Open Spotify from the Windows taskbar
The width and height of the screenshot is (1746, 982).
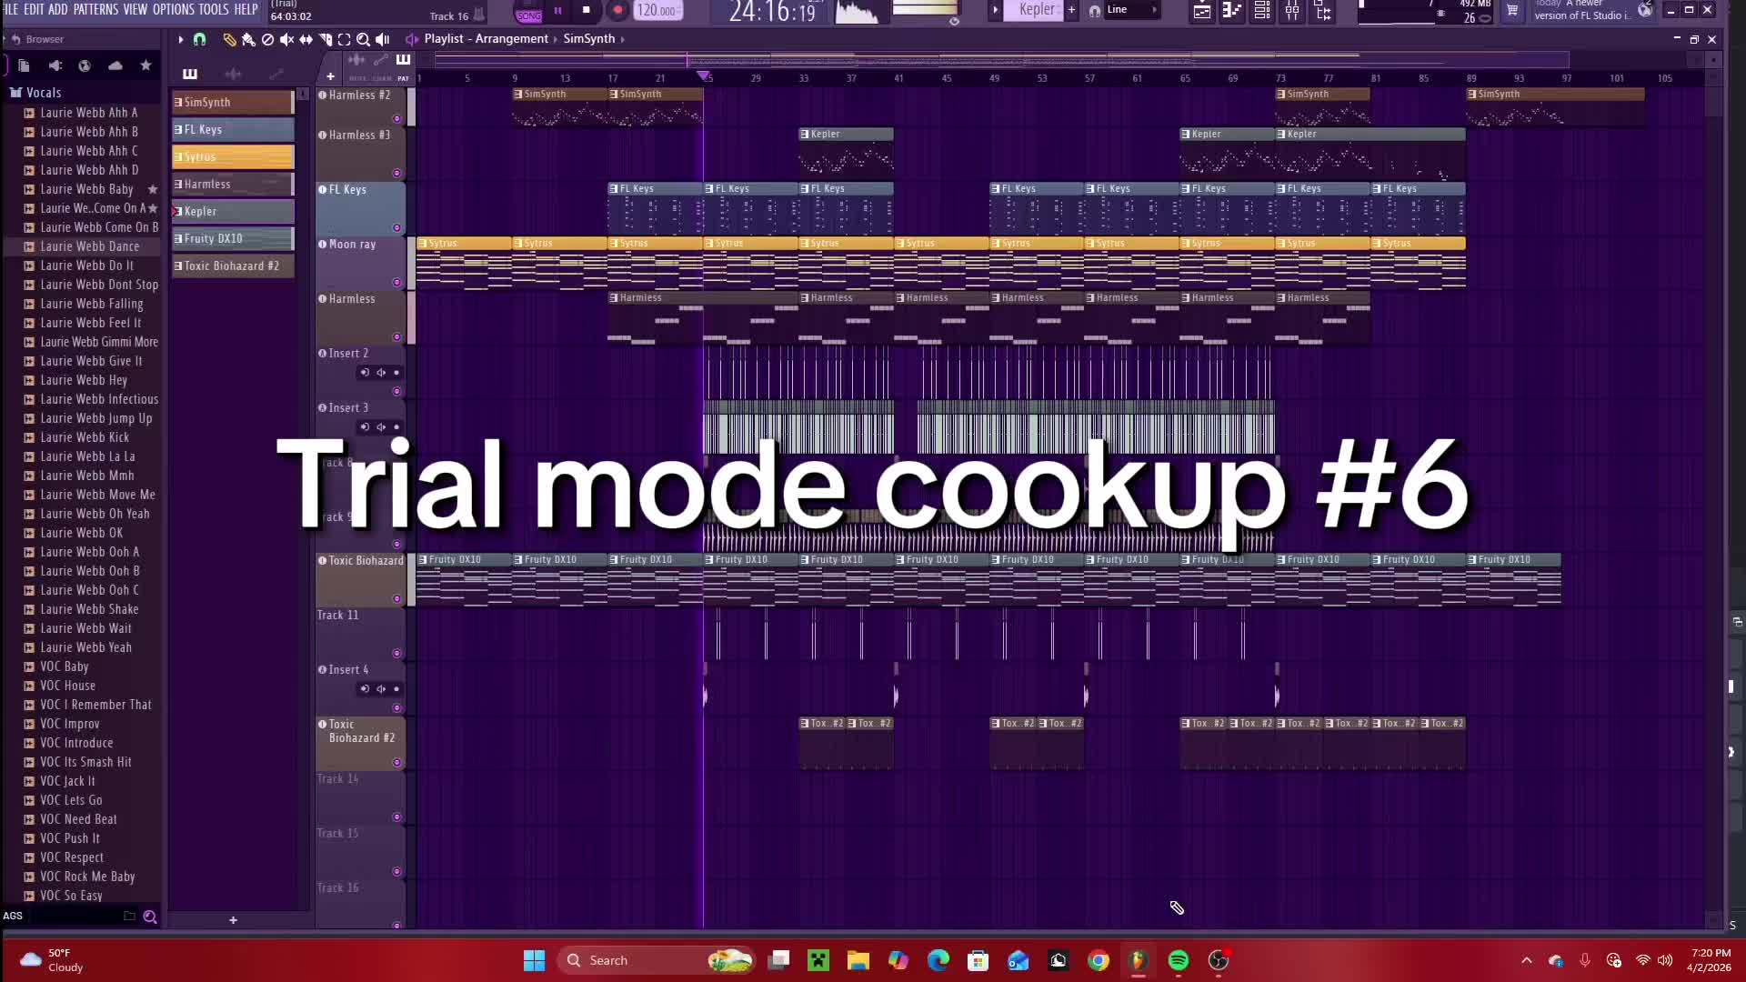(1179, 960)
